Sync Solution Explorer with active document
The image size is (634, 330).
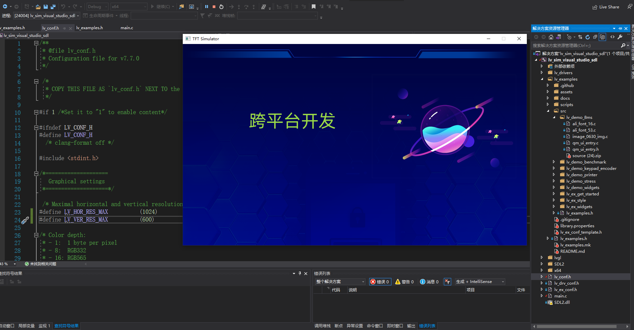pyautogui.click(x=580, y=37)
